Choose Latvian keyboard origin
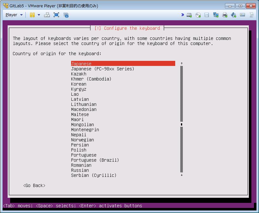Image resolution: width=259 pixels, height=213 pixels. click(x=80, y=99)
